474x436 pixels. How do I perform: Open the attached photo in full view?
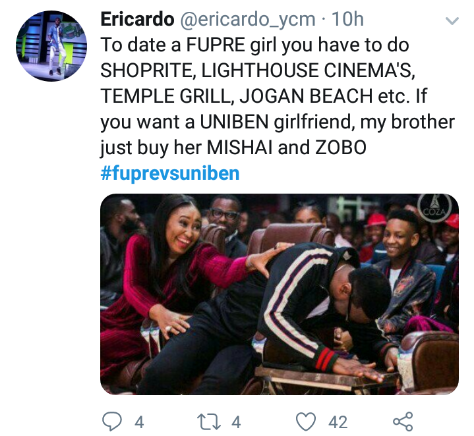(x=280, y=294)
